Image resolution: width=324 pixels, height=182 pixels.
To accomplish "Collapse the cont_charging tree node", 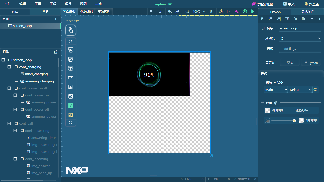I will tap(9, 67).
